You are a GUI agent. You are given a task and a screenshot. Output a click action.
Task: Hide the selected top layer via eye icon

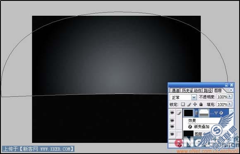[172, 113]
